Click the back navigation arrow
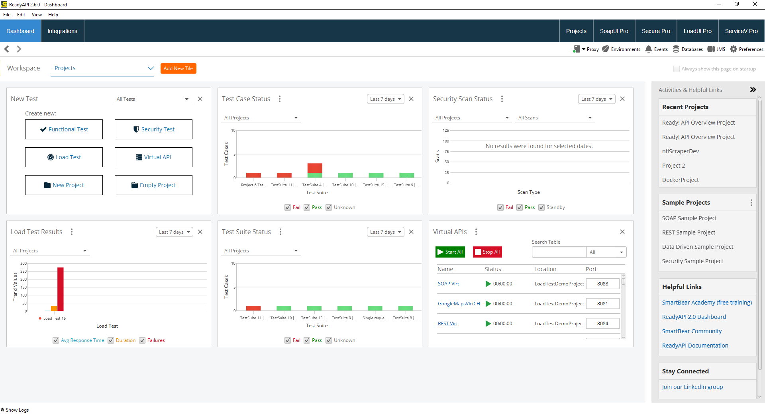Screen dimensions: 765x414 tap(6, 49)
